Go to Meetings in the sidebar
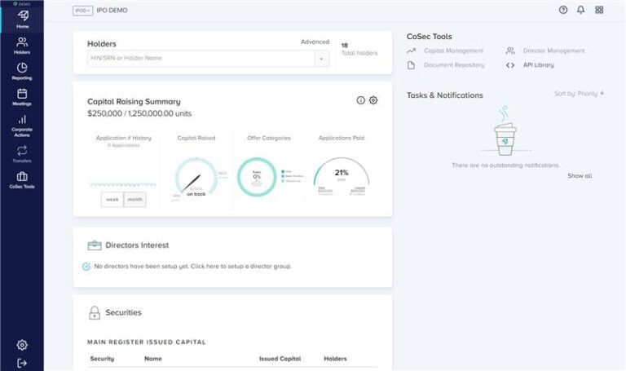Screen dimensions: 626x371 click(22, 97)
